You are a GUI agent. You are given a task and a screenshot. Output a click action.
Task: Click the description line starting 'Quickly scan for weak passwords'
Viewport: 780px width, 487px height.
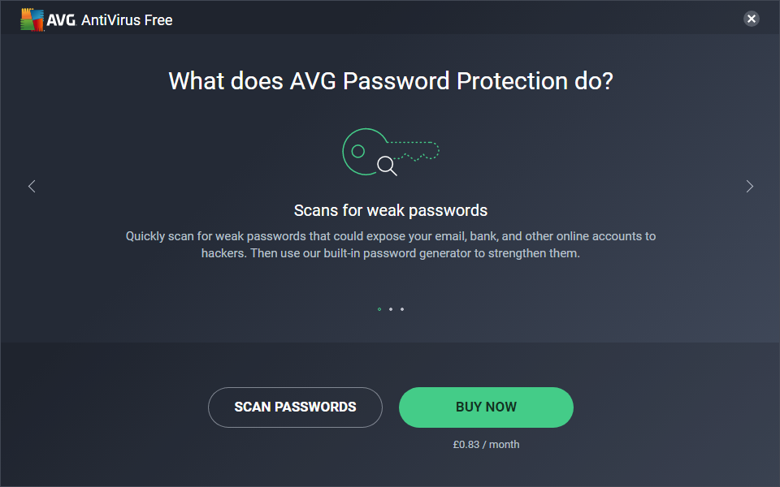click(x=390, y=236)
